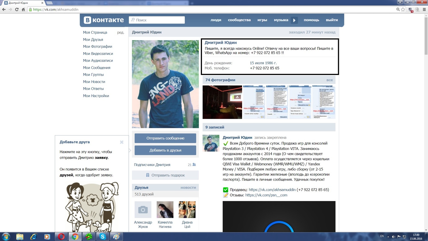Image resolution: width=428 pixels, height=241 pixels.
Task: Open Skype from the taskbar
Action: [102, 236]
